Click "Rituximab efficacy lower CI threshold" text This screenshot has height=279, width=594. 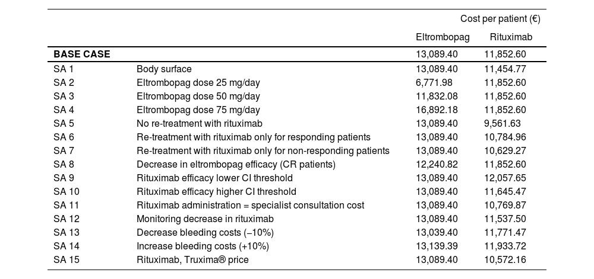[214, 178]
